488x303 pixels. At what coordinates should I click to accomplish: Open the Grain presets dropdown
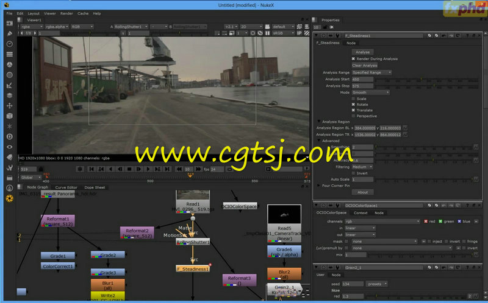pos(376,284)
